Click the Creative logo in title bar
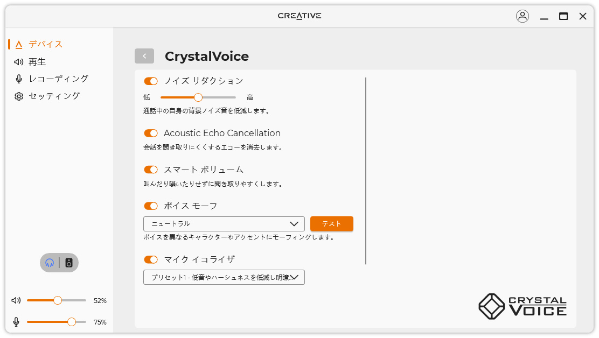The image size is (599, 338). 299,16
